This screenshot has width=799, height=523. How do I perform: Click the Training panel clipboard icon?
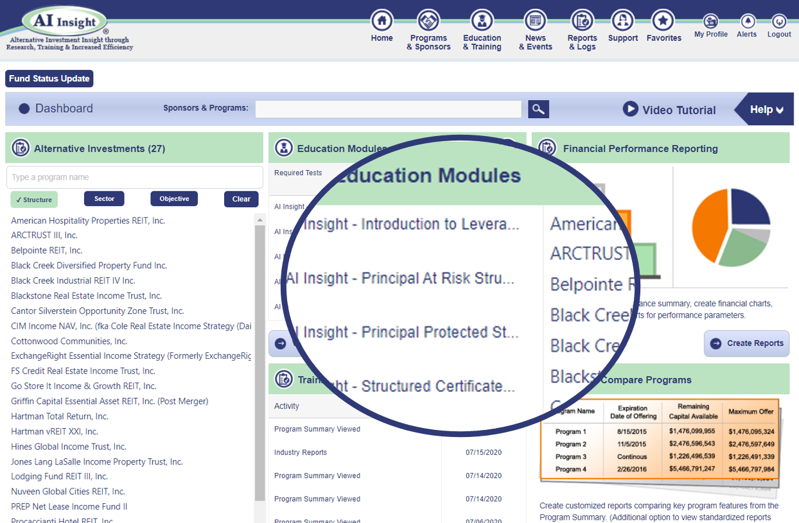point(283,379)
